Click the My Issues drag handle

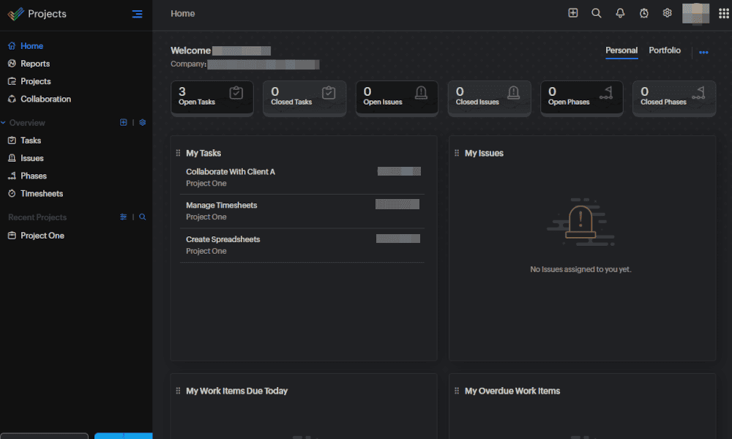pos(457,153)
